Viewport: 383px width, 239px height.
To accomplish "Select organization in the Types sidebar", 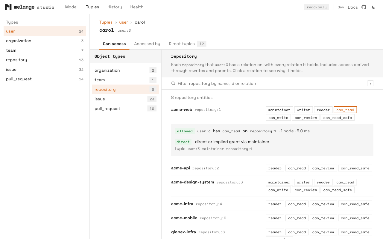I will [x=45, y=41].
